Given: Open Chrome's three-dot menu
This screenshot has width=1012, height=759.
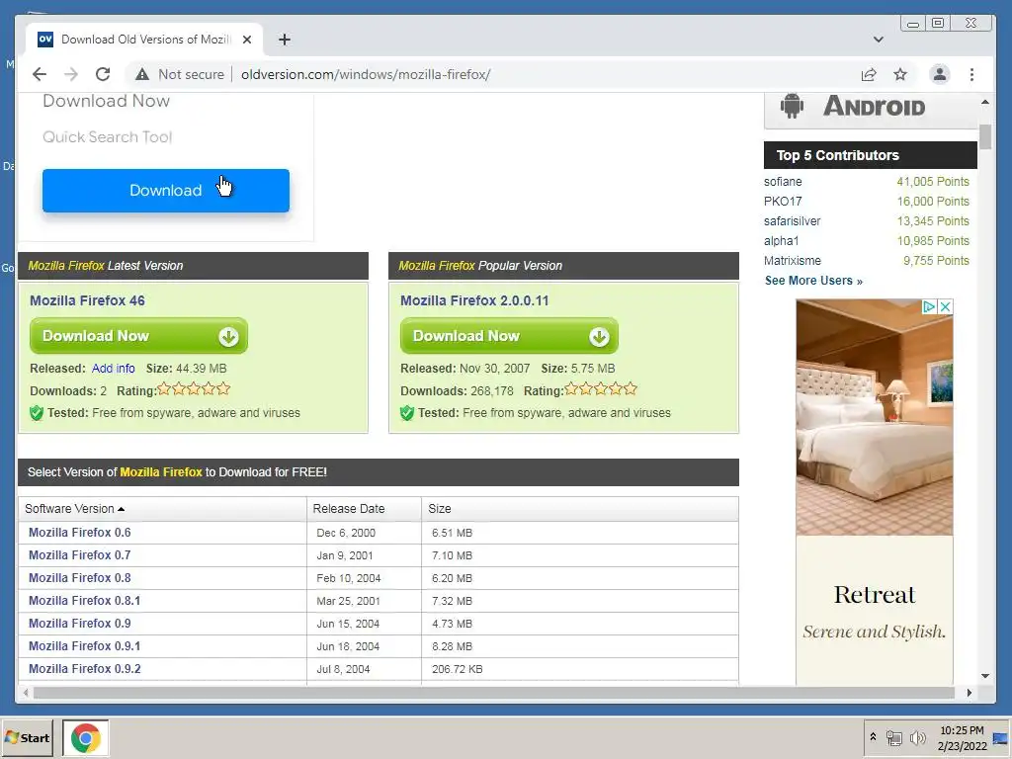Looking at the screenshot, I should (x=972, y=74).
